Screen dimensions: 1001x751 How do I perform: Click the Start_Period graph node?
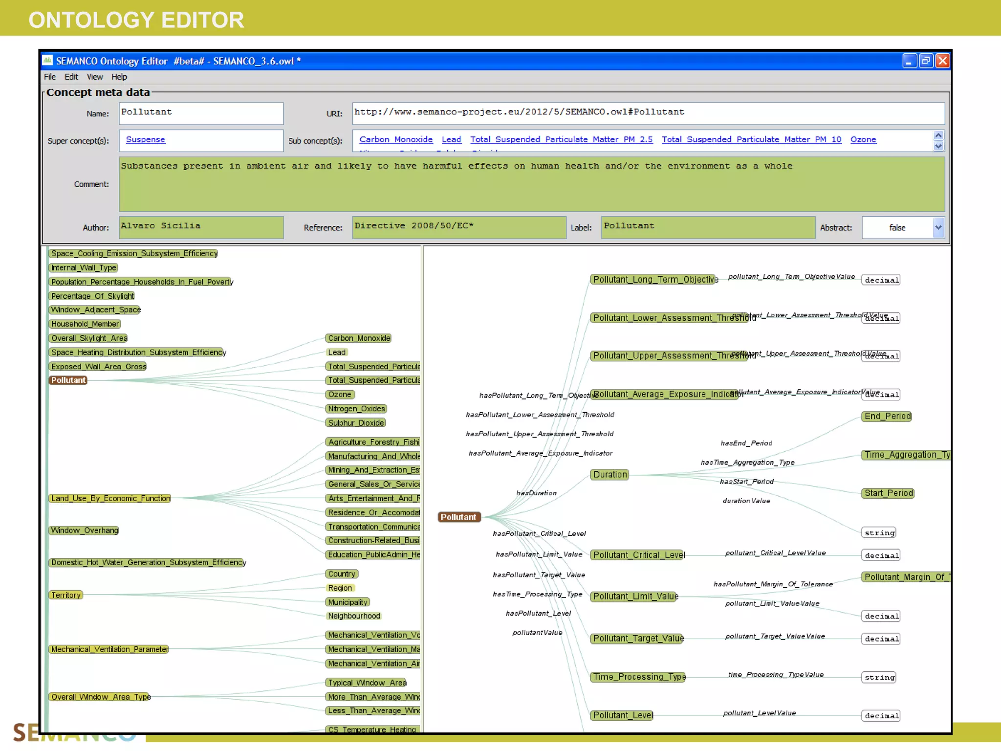pyautogui.click(x=888, y=493)
